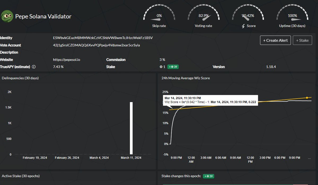Click the +39 badge next to Stake changes this epoch
The width and height of the screenshot is (318, 185).
(x=209, y=176)
